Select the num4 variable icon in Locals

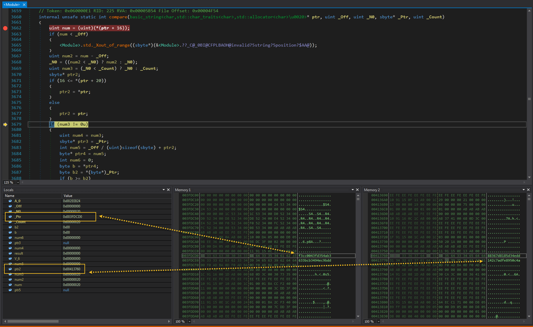tap(10, 248)
